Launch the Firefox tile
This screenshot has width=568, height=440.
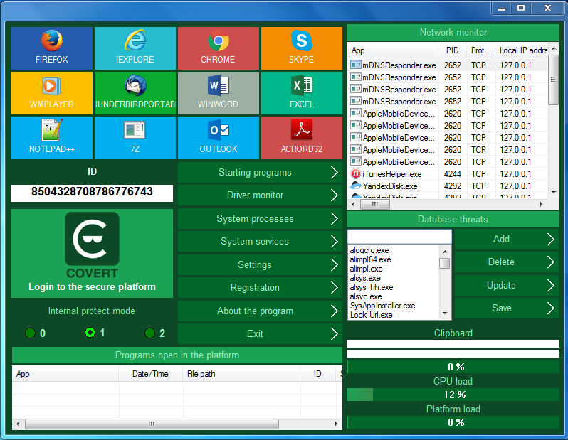(x=52, y=48)
